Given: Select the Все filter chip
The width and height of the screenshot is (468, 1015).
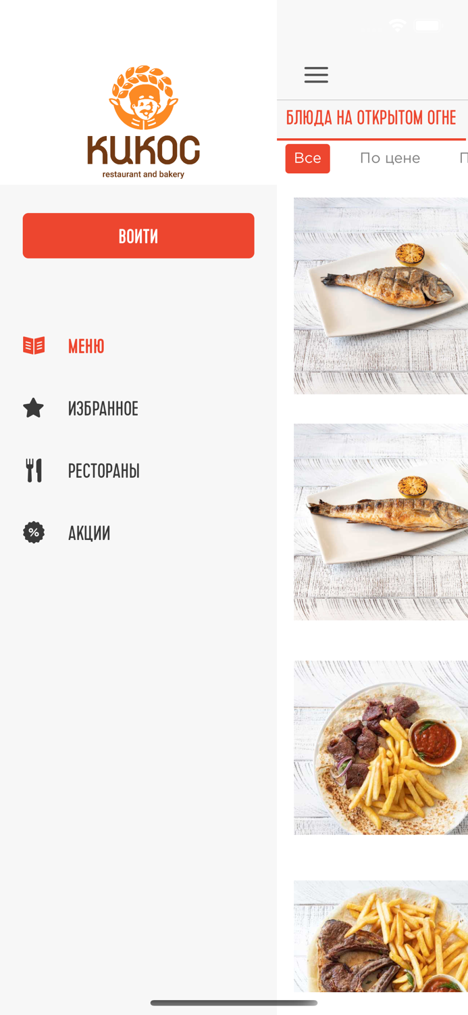Looking at the screenshot, I should coord(307,158).
